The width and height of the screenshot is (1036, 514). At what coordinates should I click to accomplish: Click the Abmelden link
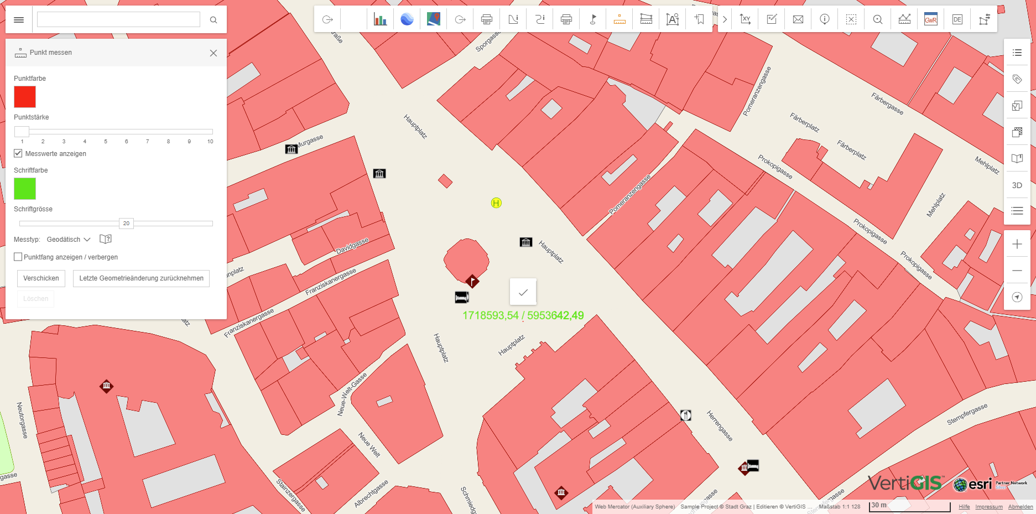1019,507
